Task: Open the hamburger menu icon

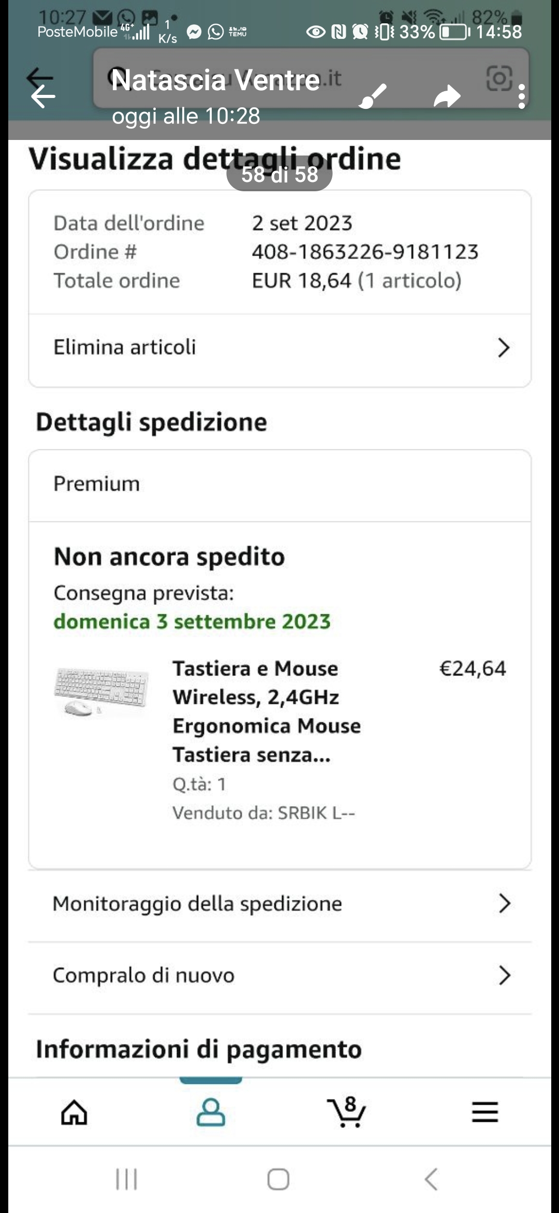Action: point(485,1112)
